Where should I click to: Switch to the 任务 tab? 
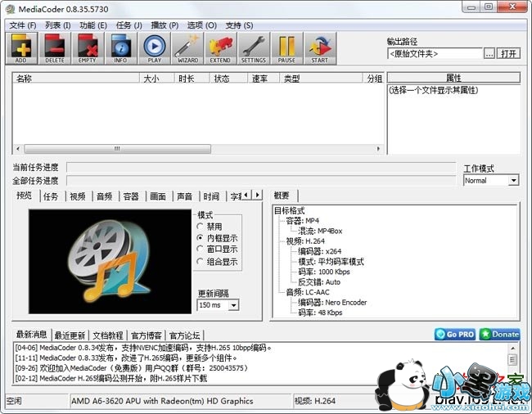tap(51, 196)
